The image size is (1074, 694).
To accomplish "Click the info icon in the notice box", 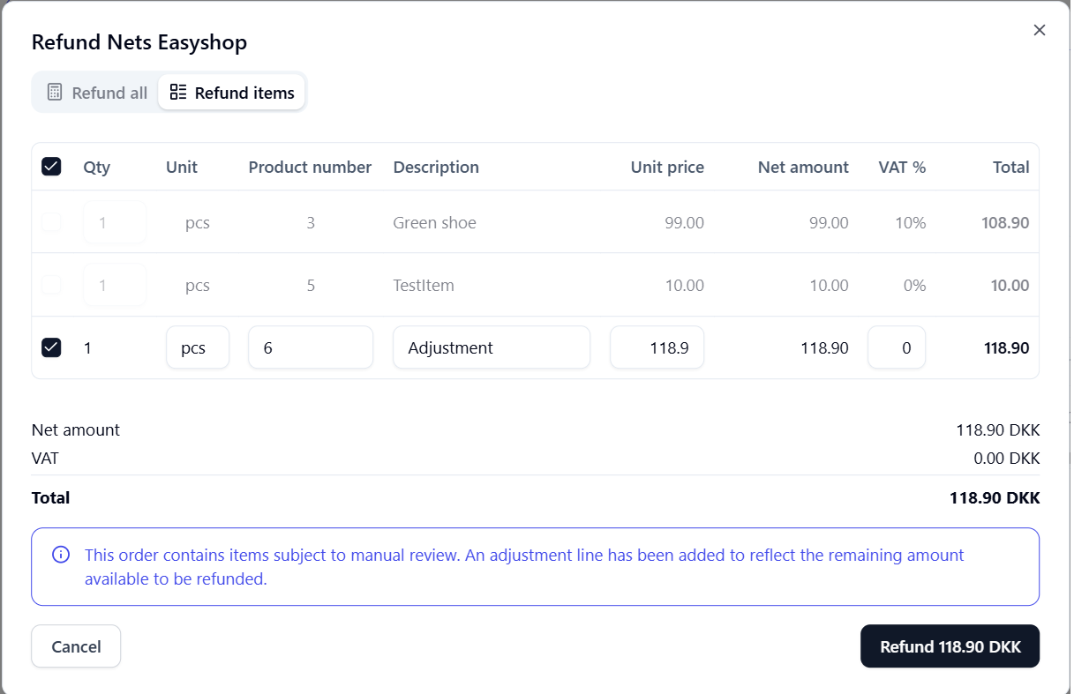I will [61, 555].
